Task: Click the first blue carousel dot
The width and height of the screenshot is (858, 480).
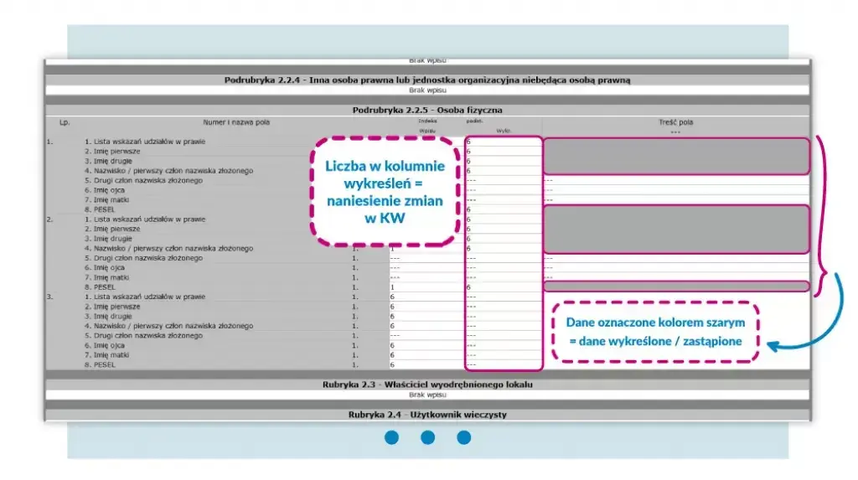Action: 391,437
